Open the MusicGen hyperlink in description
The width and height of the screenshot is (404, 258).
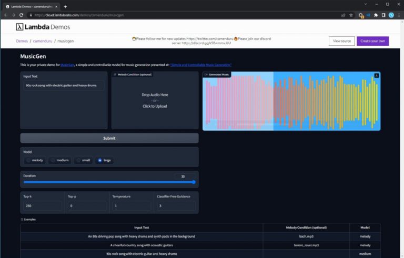(x=67, y=65)
